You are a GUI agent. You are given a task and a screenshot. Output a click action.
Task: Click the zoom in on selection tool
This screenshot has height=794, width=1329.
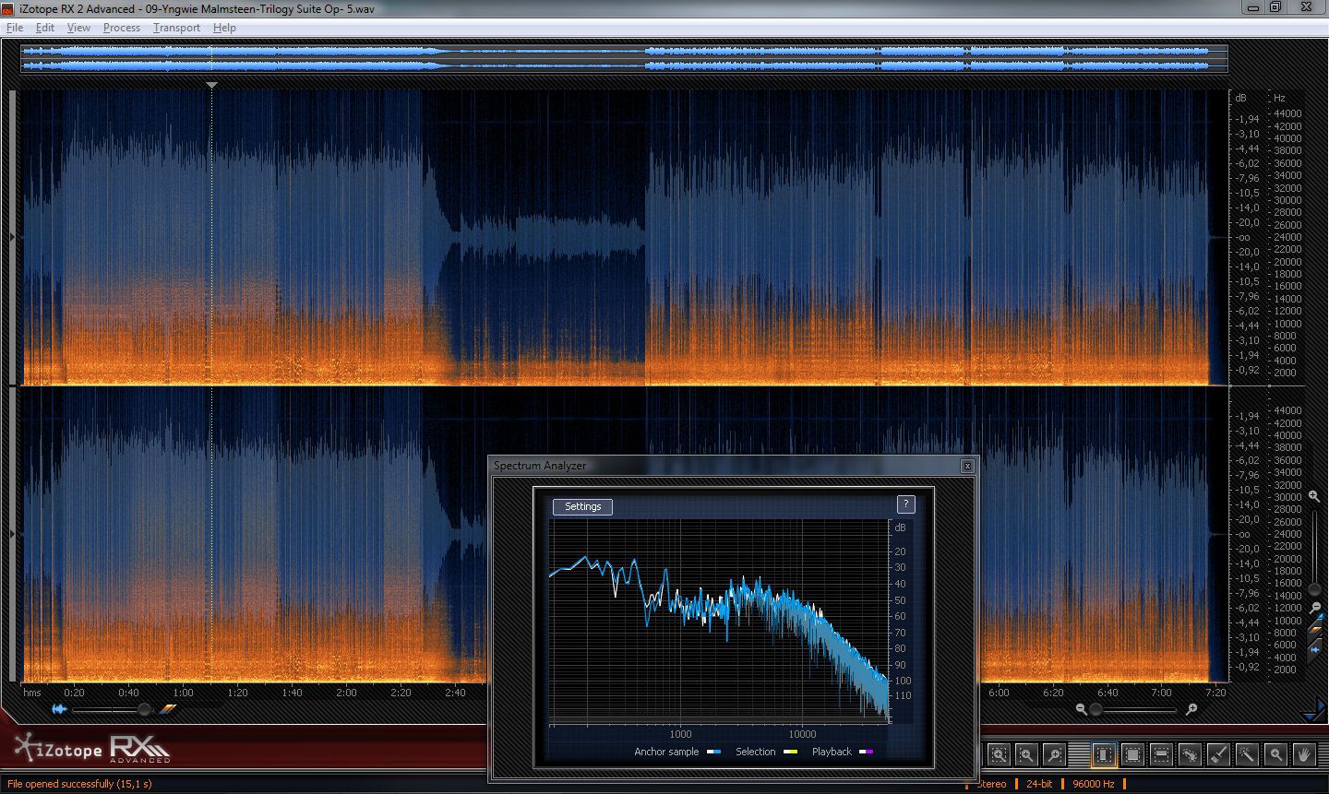1025,754
